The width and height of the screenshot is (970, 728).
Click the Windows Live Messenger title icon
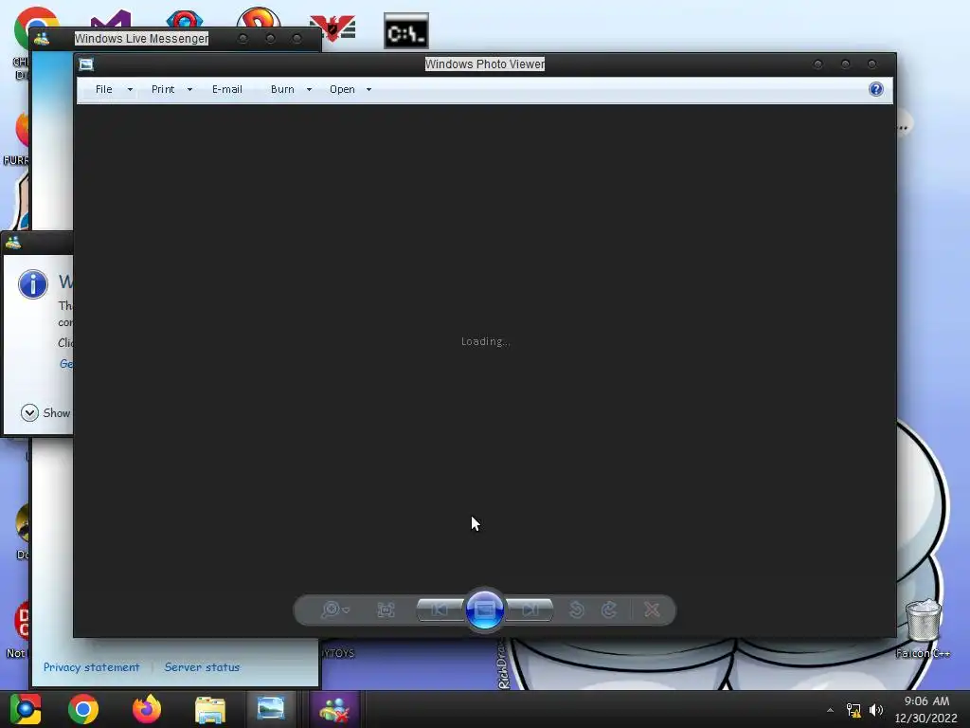pos(42,39)
